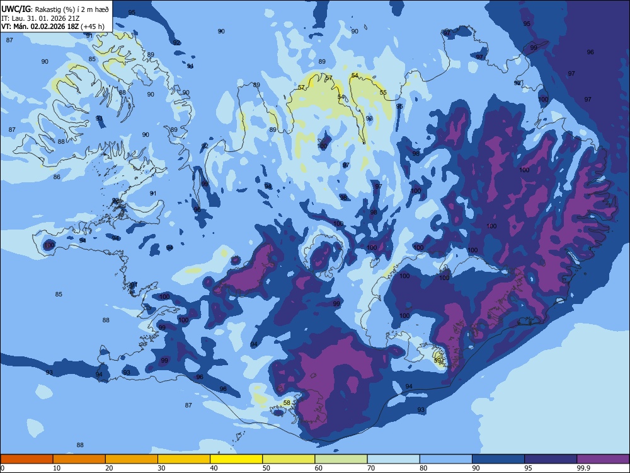Click the 70–80 pale blue legend swatch
Image resolution: width=630 pixels, height=473 pixels.
coord(393,459)
